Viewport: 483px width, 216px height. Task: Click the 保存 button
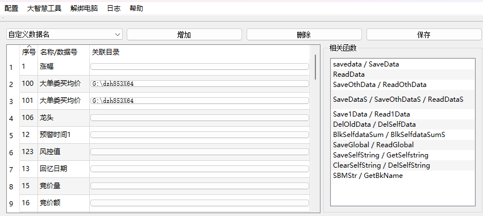(424, 35)
